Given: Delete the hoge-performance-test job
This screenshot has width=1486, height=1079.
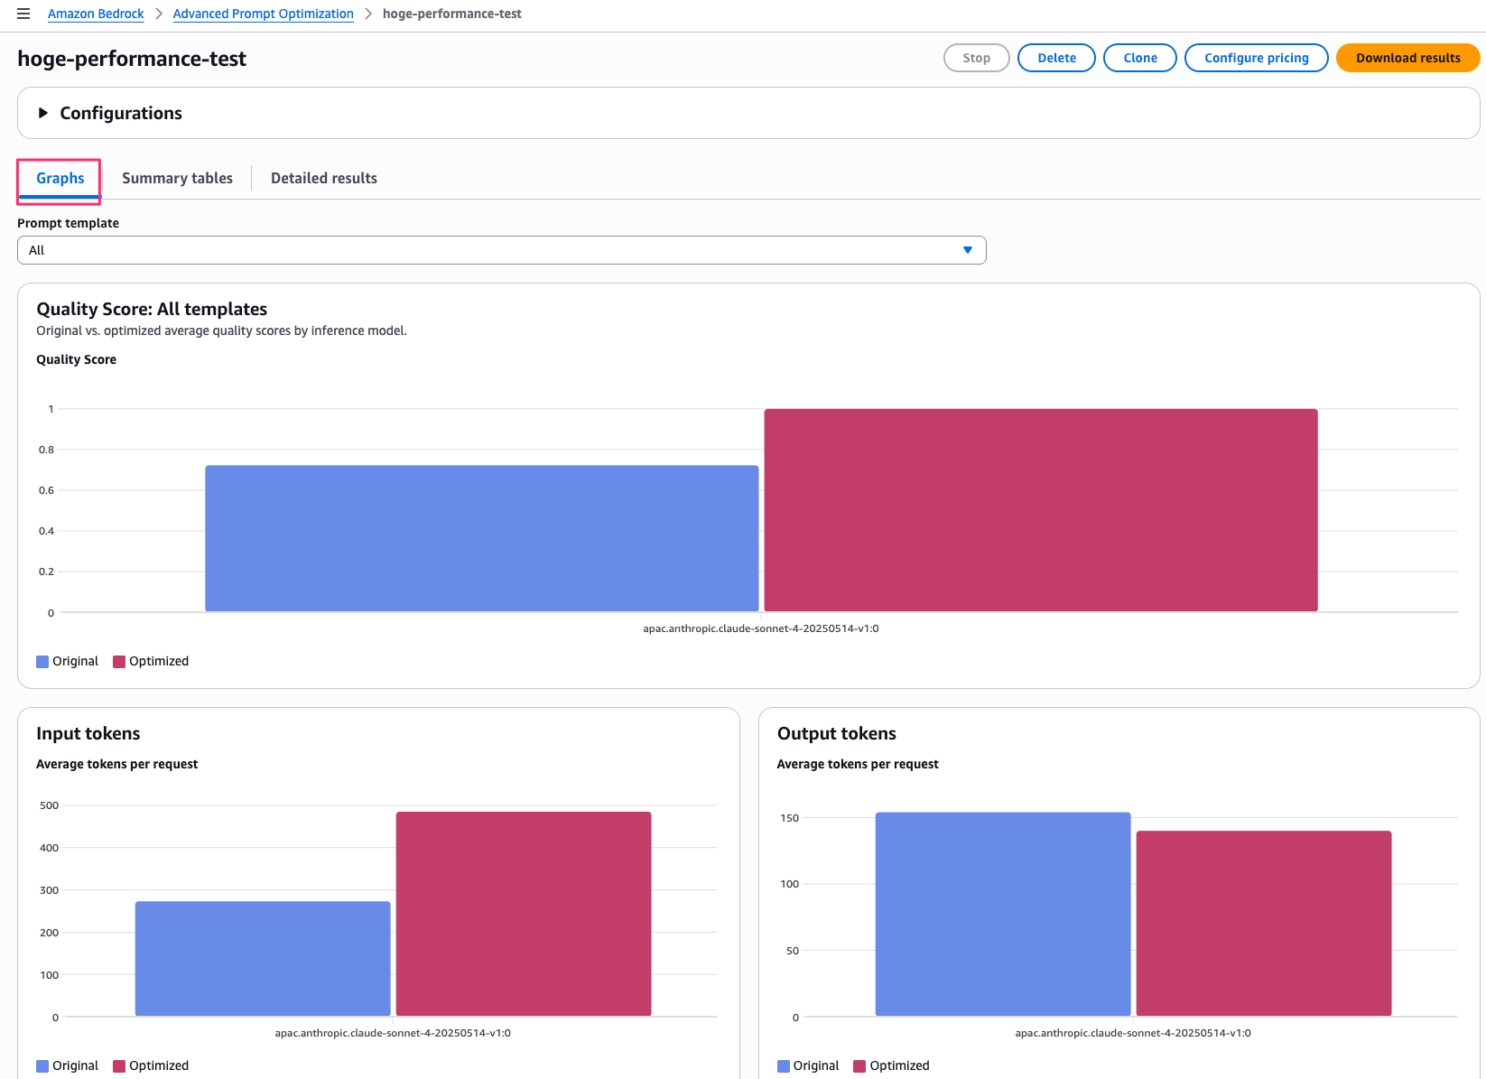Looking at the screenshot, I should tap(1057, 58).
